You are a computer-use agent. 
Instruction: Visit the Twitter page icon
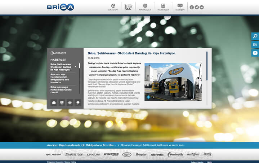197,7
